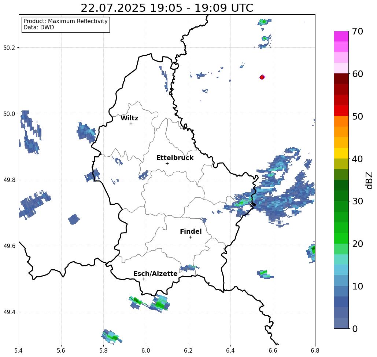This screenshot has height=357, width=377.
Task: Click the magenta top swatch of the colorbar
Action: click(341, 36)
